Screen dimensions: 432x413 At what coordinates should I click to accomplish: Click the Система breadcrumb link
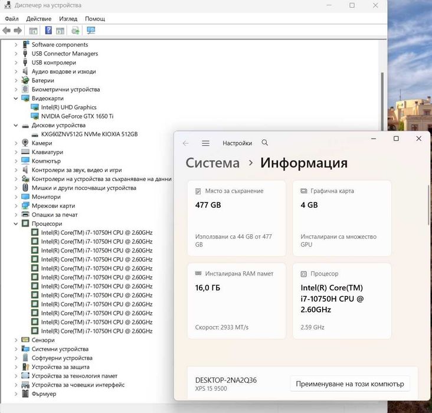coord(212,163)
